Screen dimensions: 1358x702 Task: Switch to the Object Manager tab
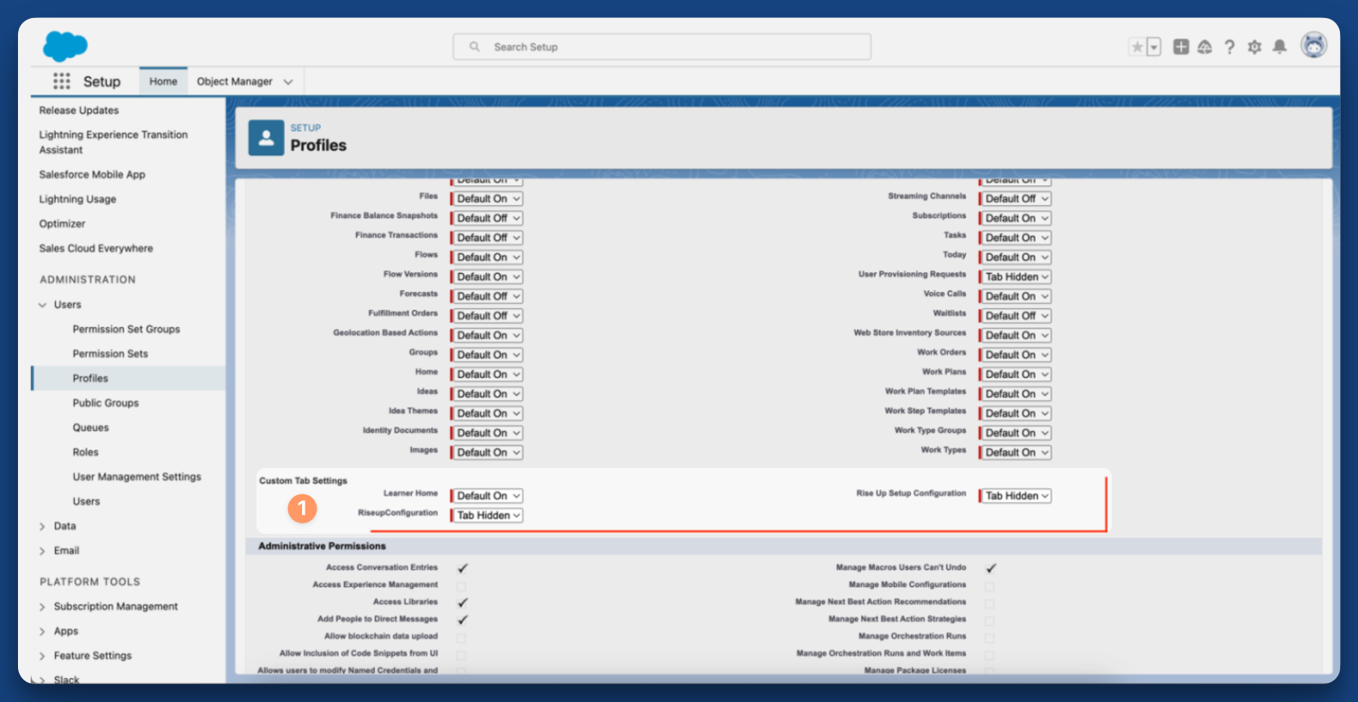tap(234, 82)
